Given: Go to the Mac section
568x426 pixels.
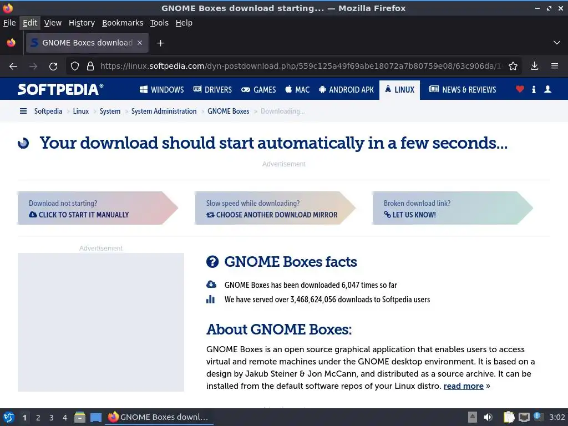Looking at the screenshot, I should [297, 90].
